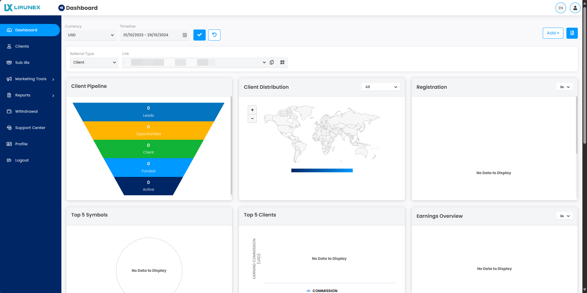
Task: Go to Clients in the sidebar
Action: (x=22, y=46)
